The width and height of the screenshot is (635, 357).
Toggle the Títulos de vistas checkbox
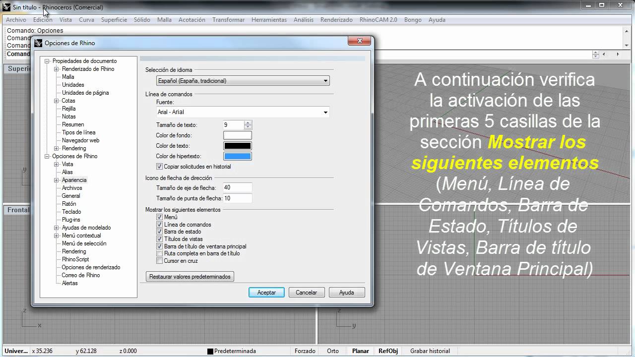click(159, 239)
